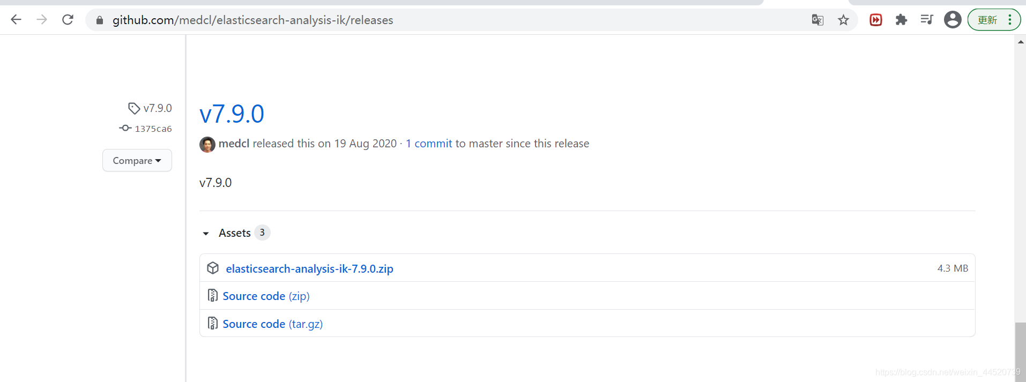Click the commit icon beside 1375ca6
Image resolution: width=1026 pixels, height=382 pixels.
point(125,128)
